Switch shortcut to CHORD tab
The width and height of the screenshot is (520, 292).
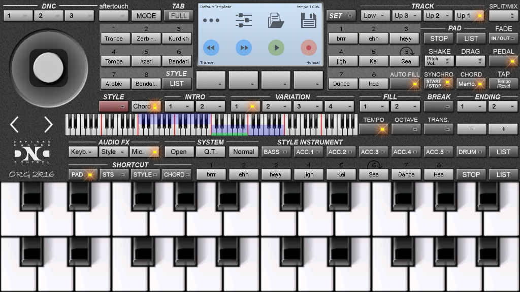pos(177,174)
